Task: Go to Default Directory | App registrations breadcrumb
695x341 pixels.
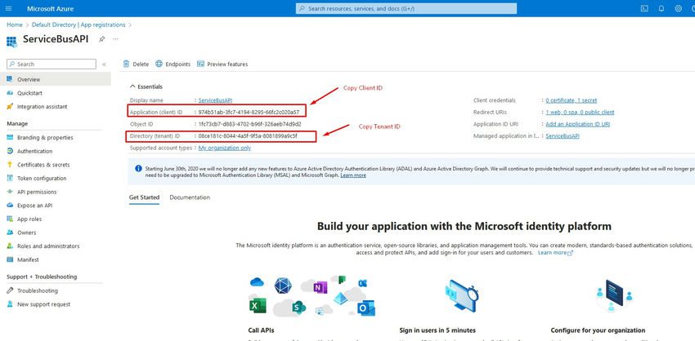Action: click(78, 24)
